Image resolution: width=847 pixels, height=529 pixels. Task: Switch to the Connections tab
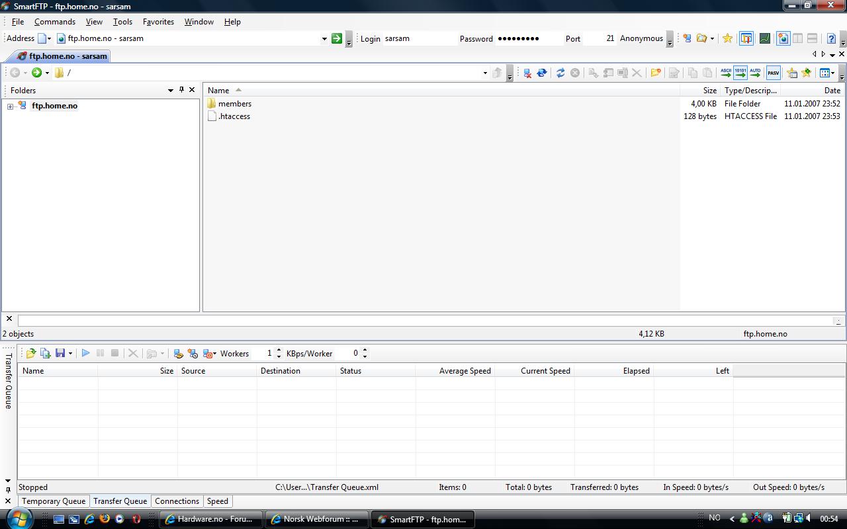(177, 501)
